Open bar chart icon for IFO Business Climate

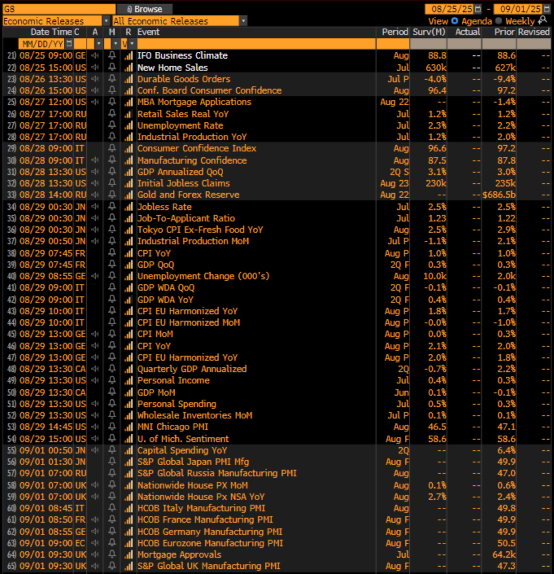pyautogui.click(x=129, y=56)
